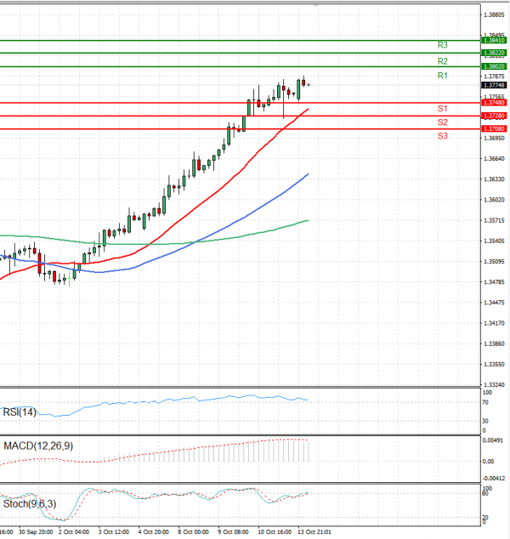Click the RSI(14) indicator label

pos(20,411)
